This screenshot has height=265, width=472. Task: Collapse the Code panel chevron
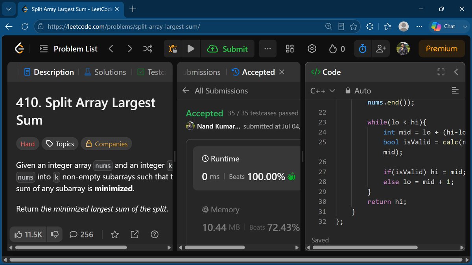point(456,72)
